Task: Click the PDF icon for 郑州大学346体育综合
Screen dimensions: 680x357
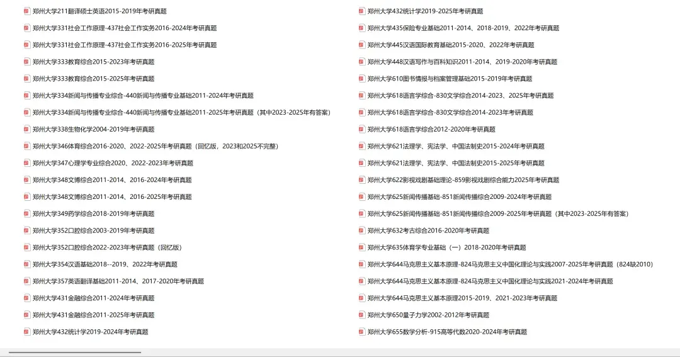Action: [27, 146]
